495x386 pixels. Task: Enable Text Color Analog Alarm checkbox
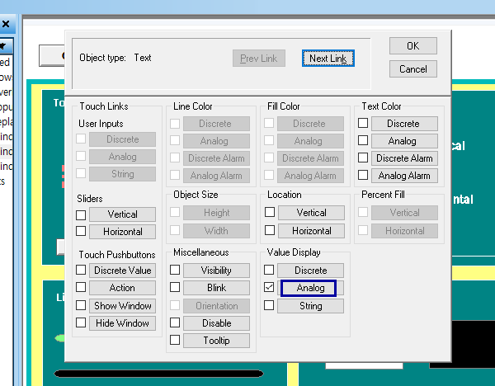pos(363,175)
